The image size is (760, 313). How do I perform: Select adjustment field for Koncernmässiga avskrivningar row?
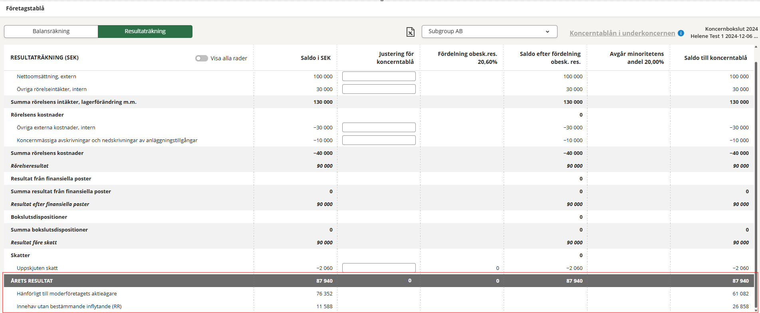379,140
